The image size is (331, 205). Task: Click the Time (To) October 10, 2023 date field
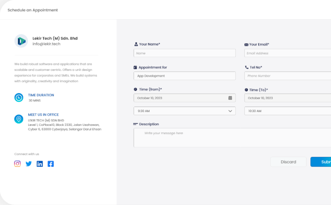point(287,98)
